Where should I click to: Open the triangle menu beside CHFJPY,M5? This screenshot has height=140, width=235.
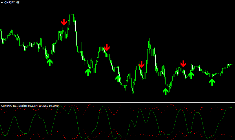coord(2,2)
